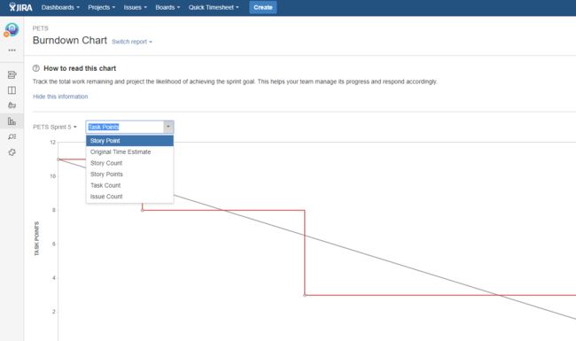Open the Issues search sidebar icon
Screen dimensions: 576x341
[12, 136]
